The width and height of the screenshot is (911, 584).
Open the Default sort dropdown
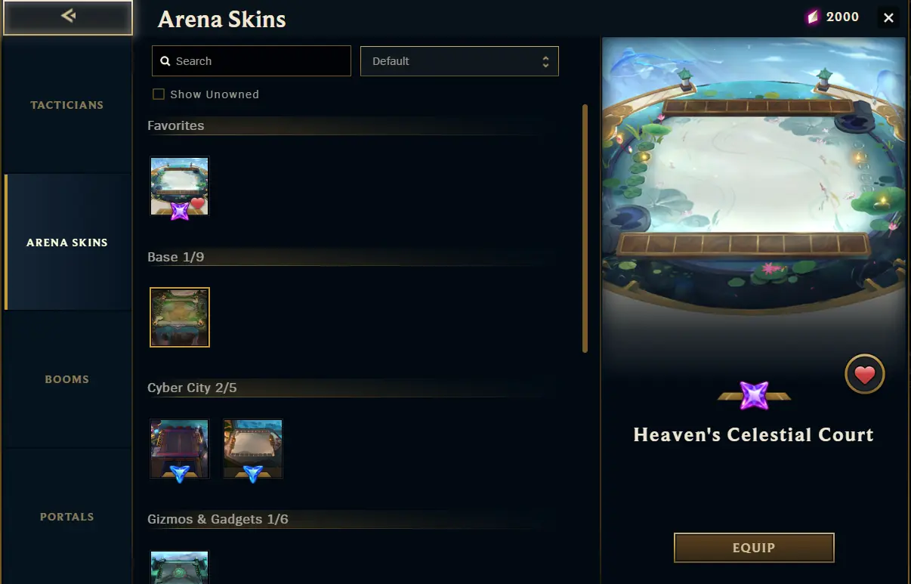pyautogui.click(x=459, y=61)
